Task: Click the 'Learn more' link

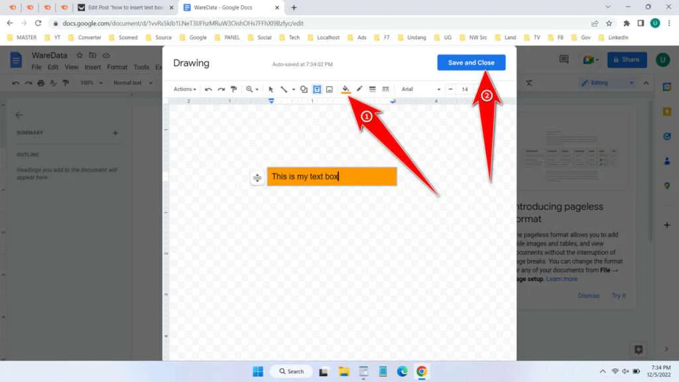Action: coord(561,279)
